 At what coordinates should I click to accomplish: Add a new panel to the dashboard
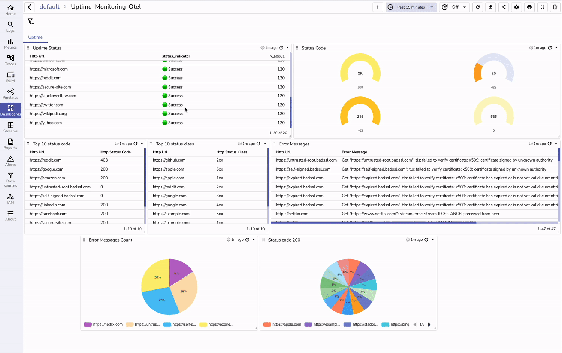pos(377,7)
